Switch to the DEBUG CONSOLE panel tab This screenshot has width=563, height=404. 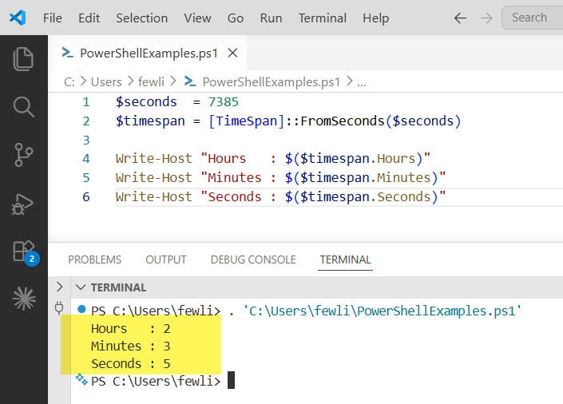pyautogui.click(x=253, y=259)
